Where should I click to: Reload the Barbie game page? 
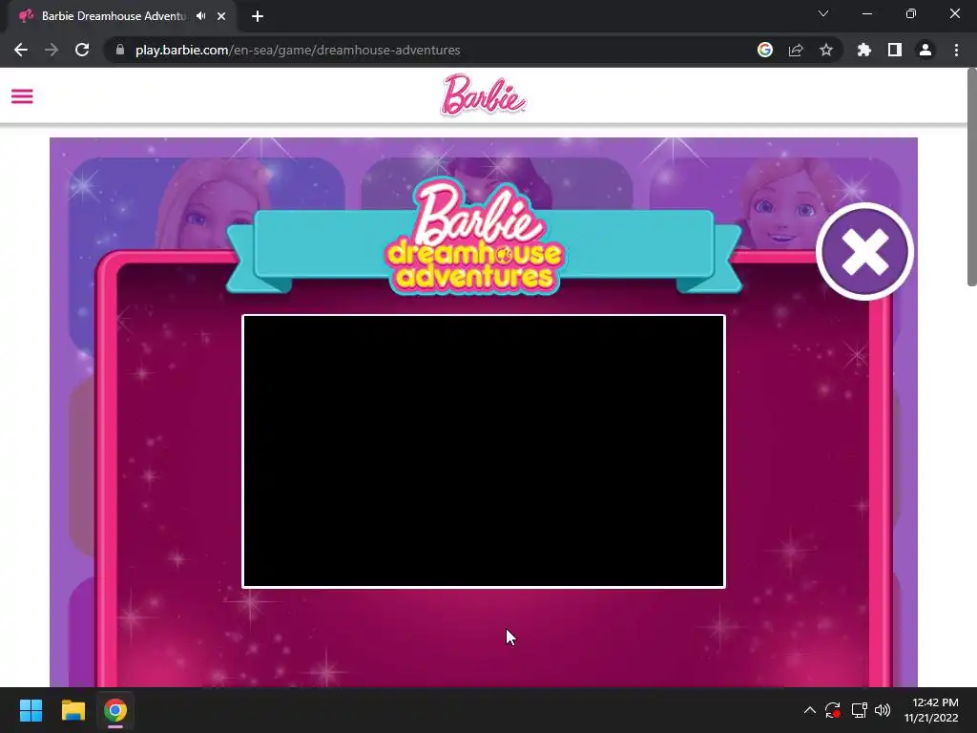[82, 50]
